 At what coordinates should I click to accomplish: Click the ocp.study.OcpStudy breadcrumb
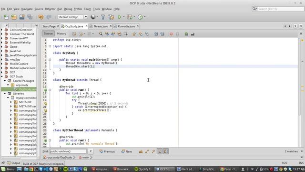[60, 157]
